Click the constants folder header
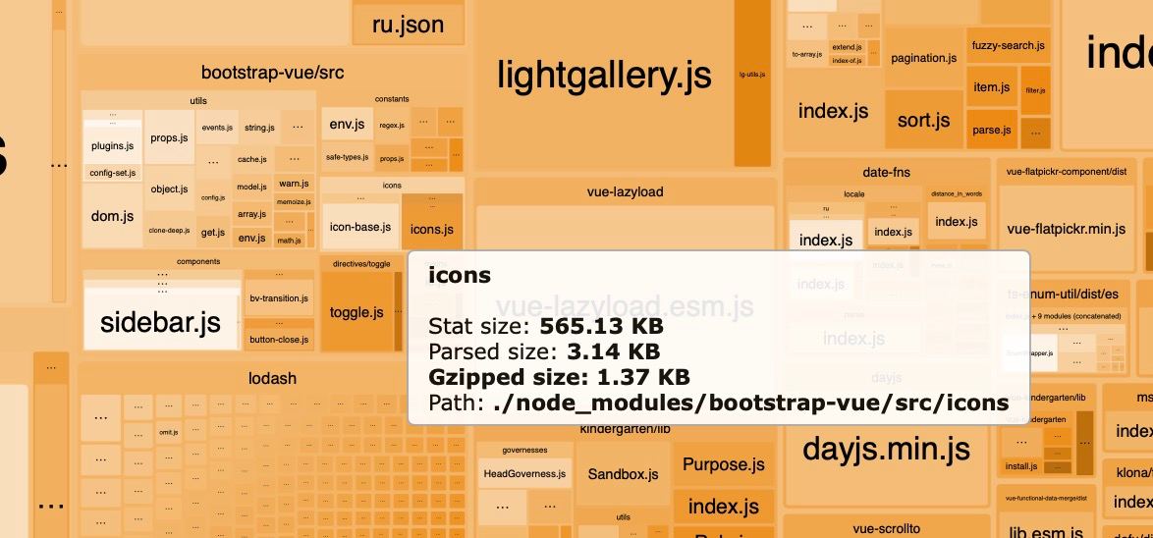 coord(392,99)
